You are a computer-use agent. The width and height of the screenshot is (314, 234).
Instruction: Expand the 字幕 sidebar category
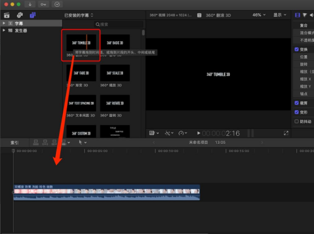[x=4, y=23]
